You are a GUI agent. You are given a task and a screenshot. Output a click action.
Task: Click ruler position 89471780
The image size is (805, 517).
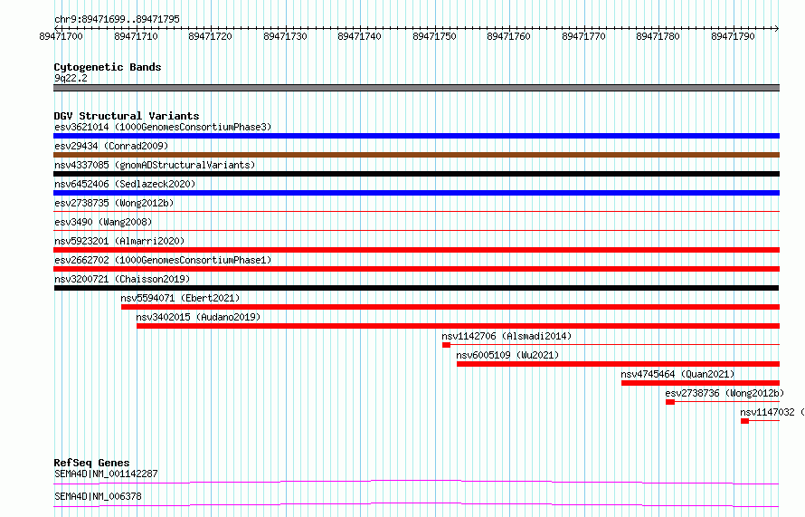tap(658, 36)
